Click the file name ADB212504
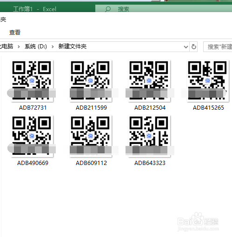The image size is (232, 237). coord(150,108)
